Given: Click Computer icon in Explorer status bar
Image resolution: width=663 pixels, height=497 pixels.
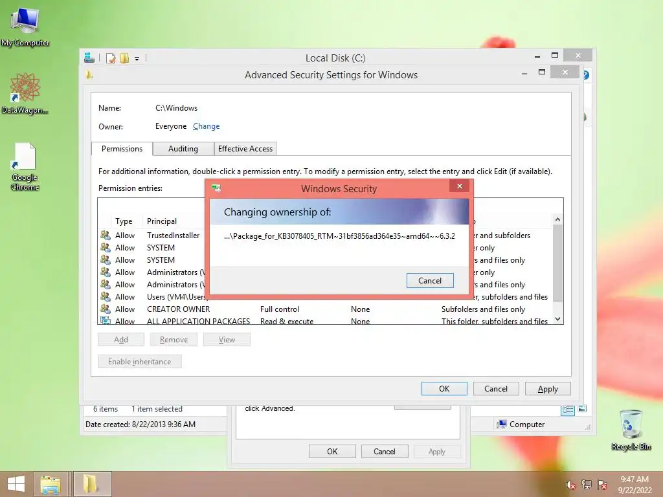Looking at the screenshot, I should pos(502,425).
